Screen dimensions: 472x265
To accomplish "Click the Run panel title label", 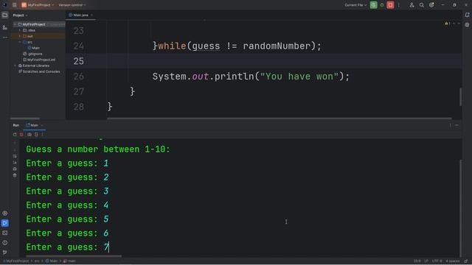I will coord(16,125).
